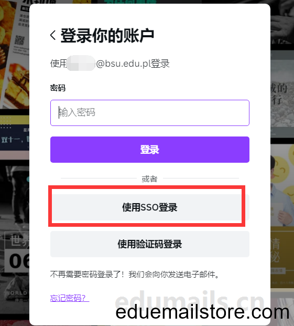Focus the 输入密码 password field

tap(149, 113)
